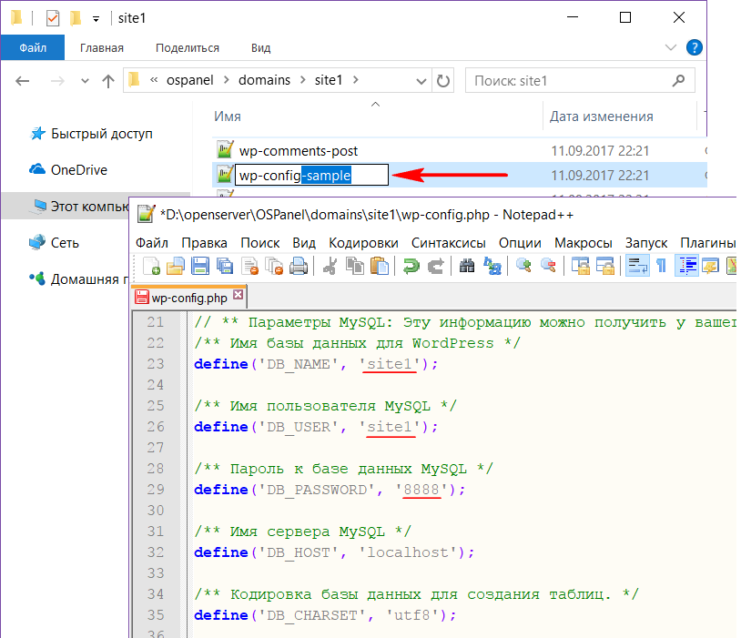
Task: Go back with the Explorer back arrow
Action: click(x=23, y=81)
